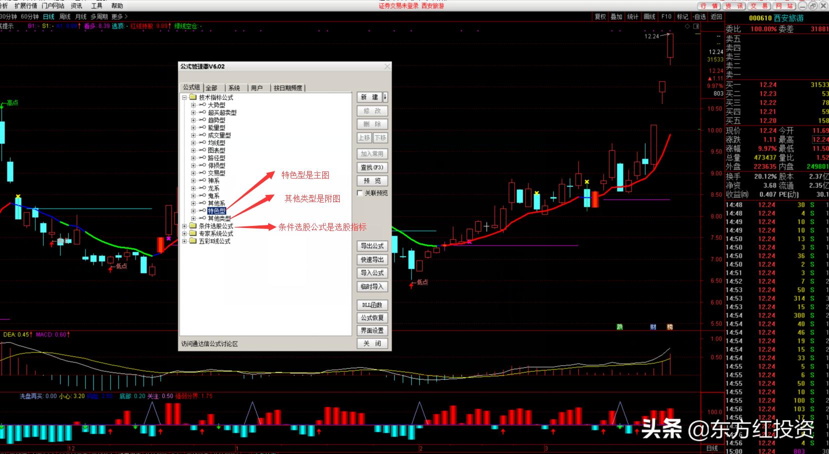Click the 导入公式 button
The height and width of the screenshot is (454, 829).
click(372, 273)
